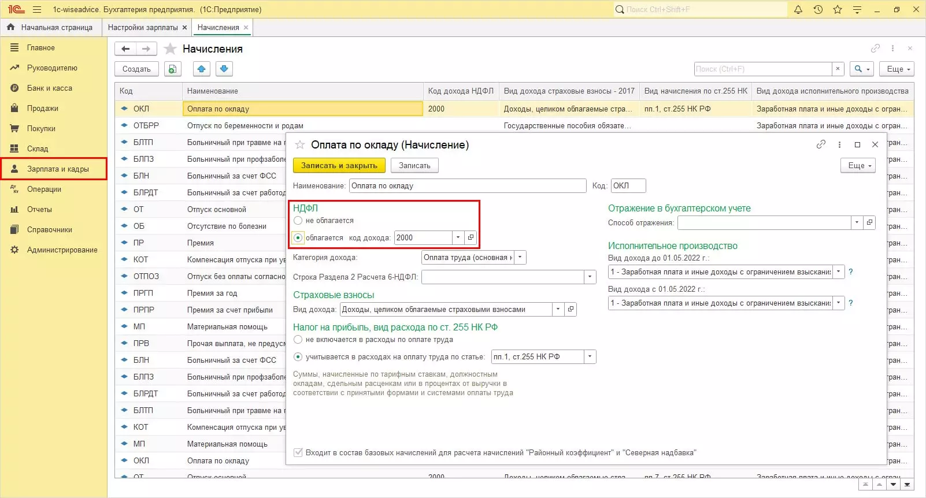Go back with the left arrow button
Image resolution: width=926 pixels, height=498 pixels.
coord(125,49)
